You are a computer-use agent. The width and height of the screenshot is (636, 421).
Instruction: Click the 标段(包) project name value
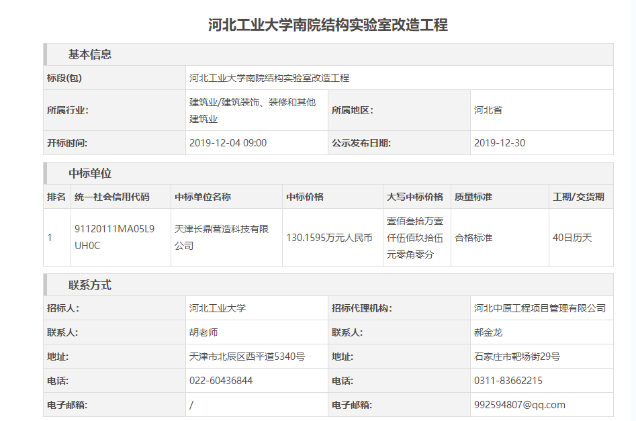point(269,78)
